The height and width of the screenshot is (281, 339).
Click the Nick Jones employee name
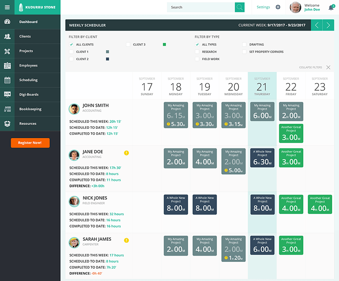click(x=94, y=198)
